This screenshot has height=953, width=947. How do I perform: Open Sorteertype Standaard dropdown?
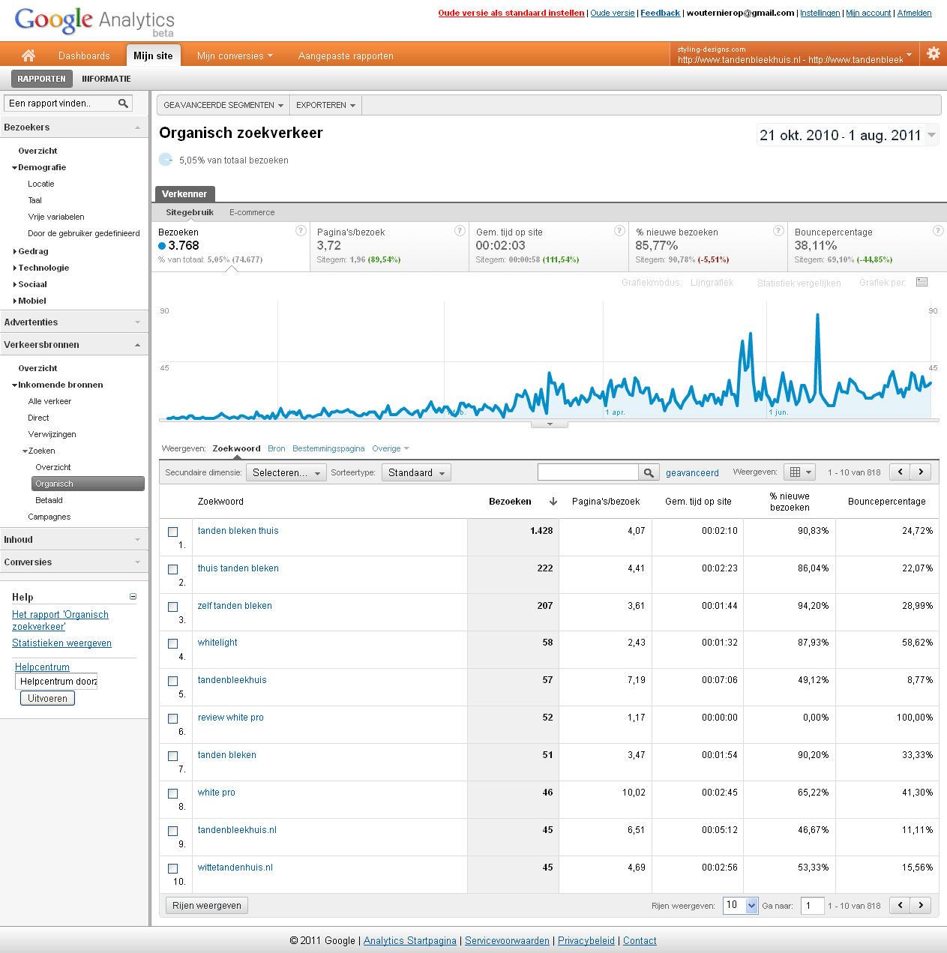416,472
